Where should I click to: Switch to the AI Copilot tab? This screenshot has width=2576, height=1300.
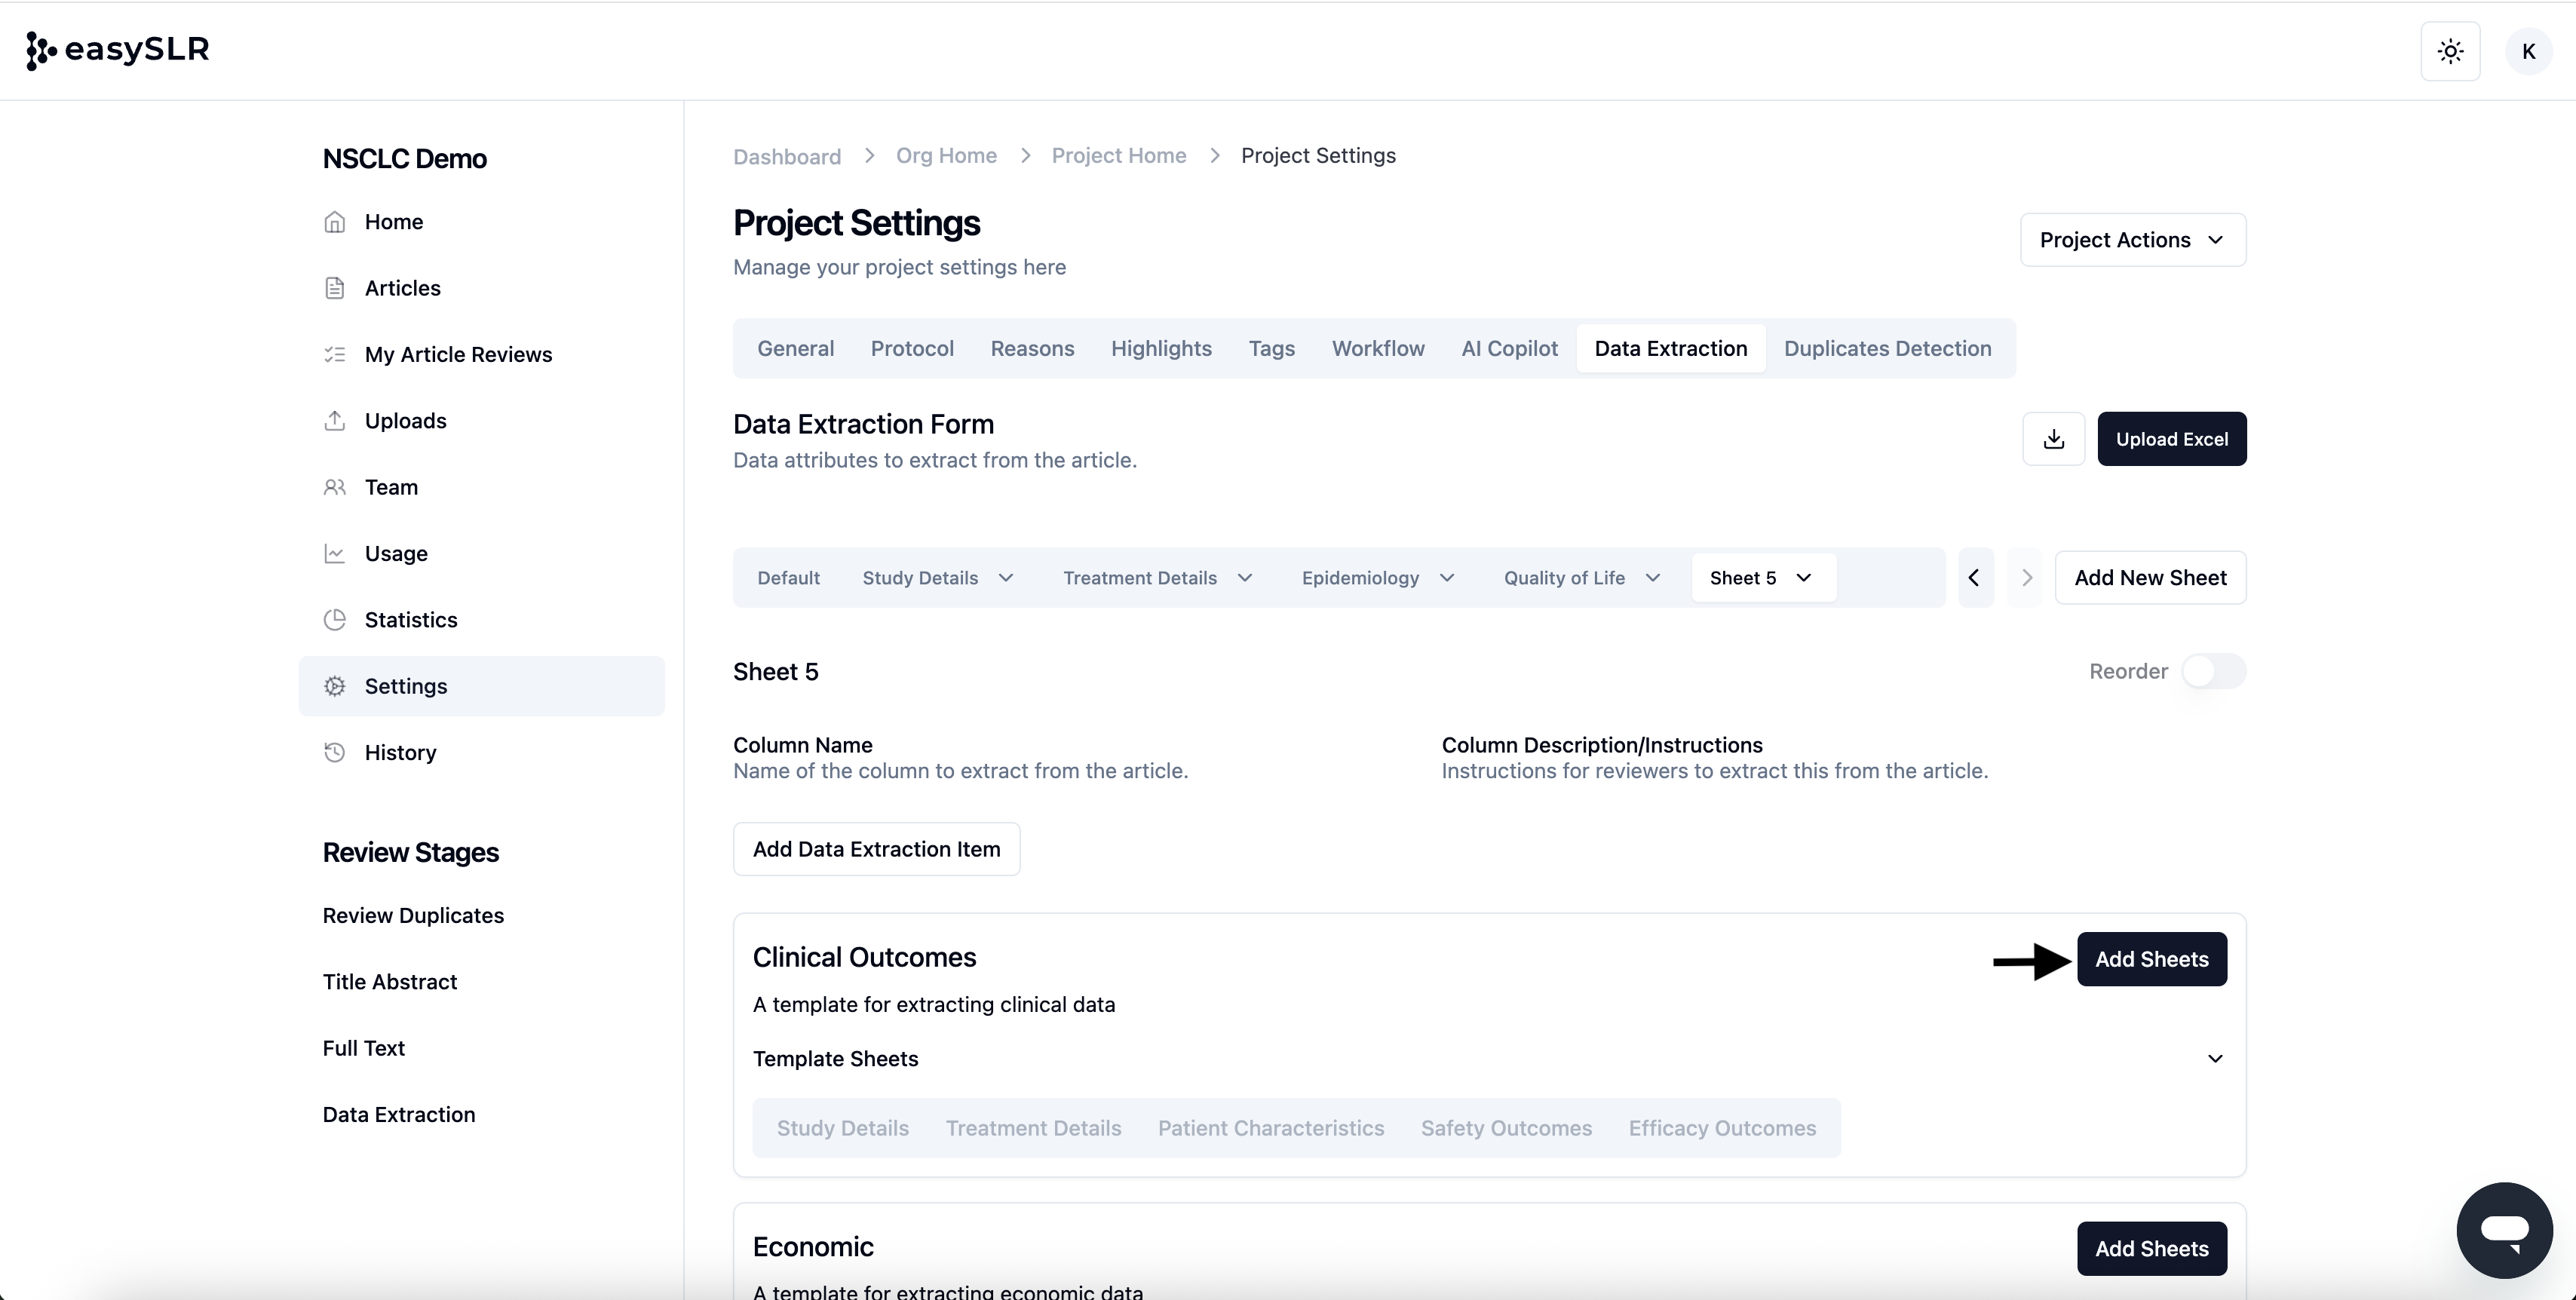pyautogui.click(x=1509, y=348)
